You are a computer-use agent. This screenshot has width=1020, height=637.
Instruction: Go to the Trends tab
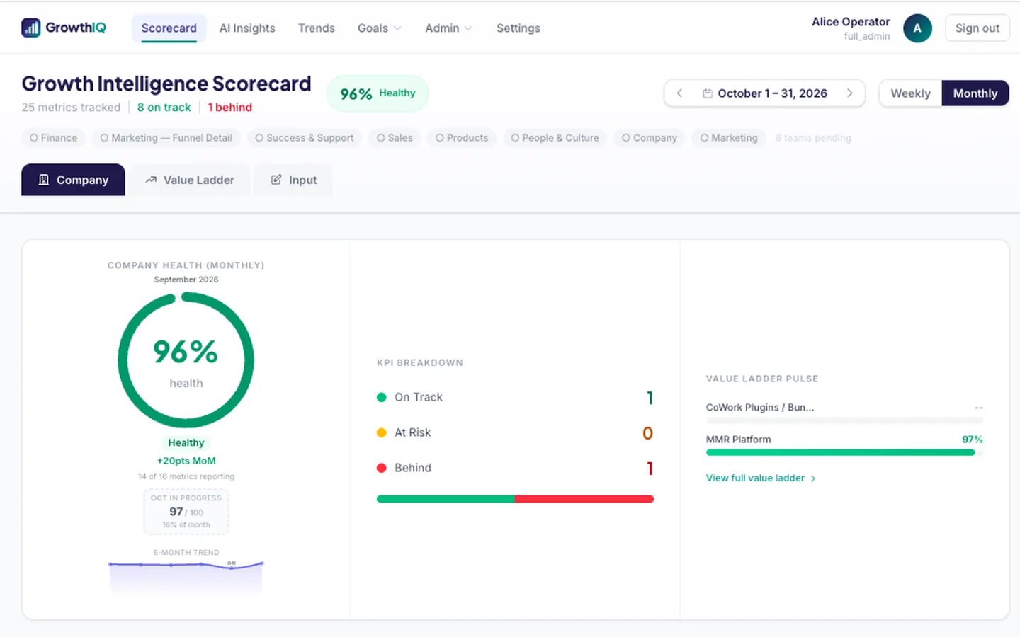click(x=316, y=28)
